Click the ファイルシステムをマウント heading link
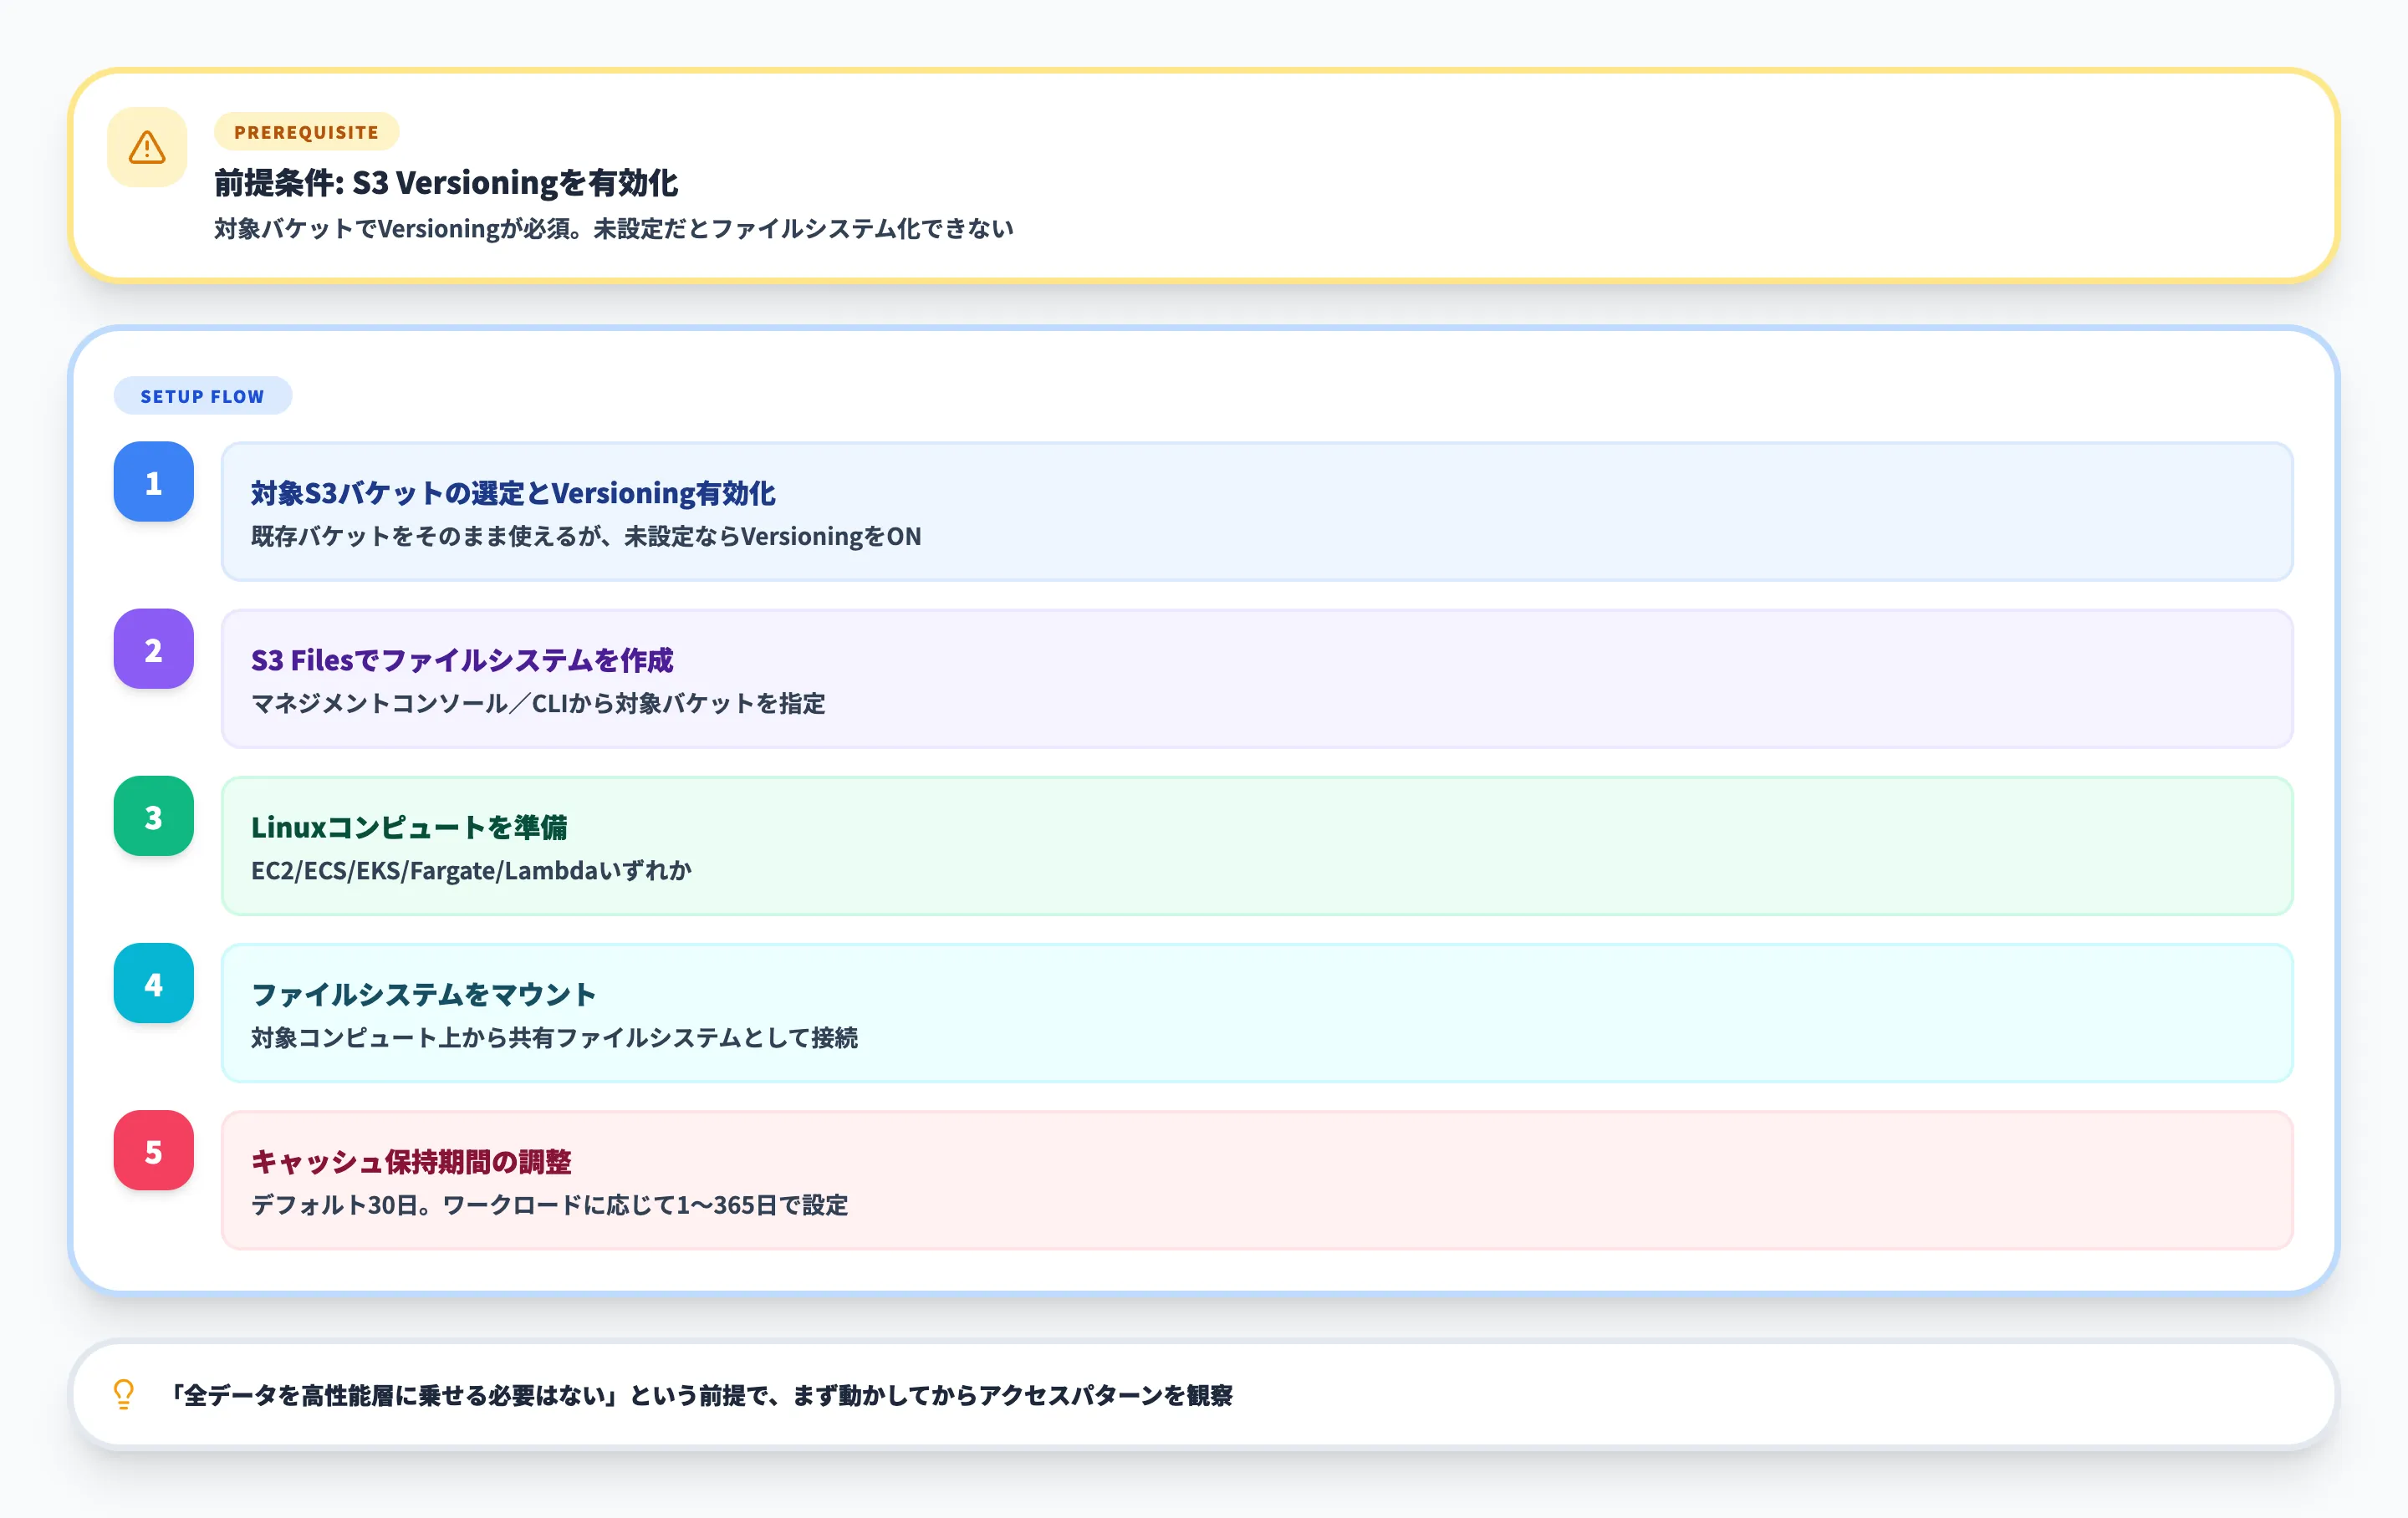 (423, 994)
